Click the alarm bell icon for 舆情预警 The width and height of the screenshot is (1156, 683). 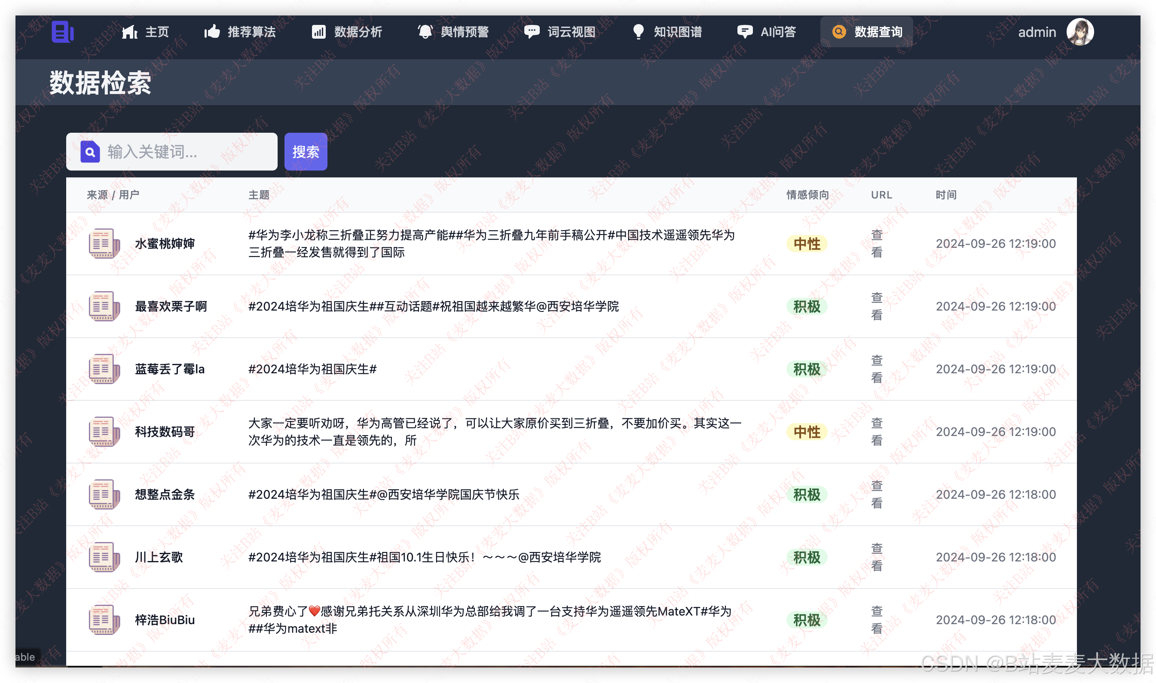425,32
